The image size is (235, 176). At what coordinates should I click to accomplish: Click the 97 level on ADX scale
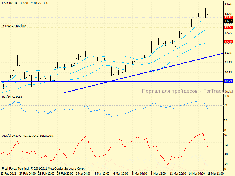(226, 135)
